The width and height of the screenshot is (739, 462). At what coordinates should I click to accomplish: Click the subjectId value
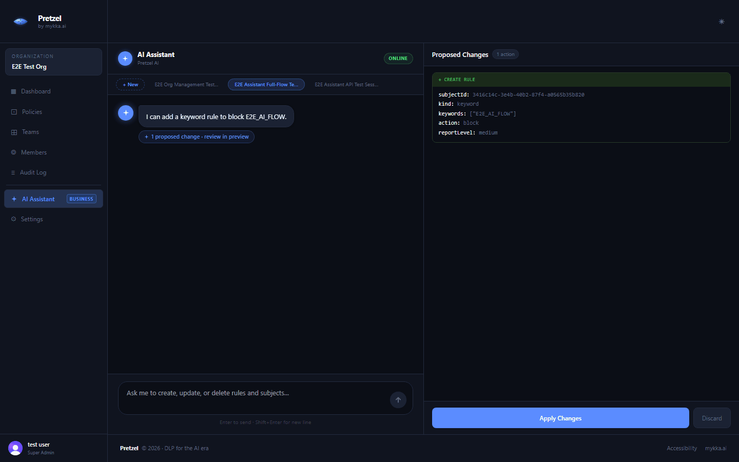pyautogui.click(x=528, y=95)
